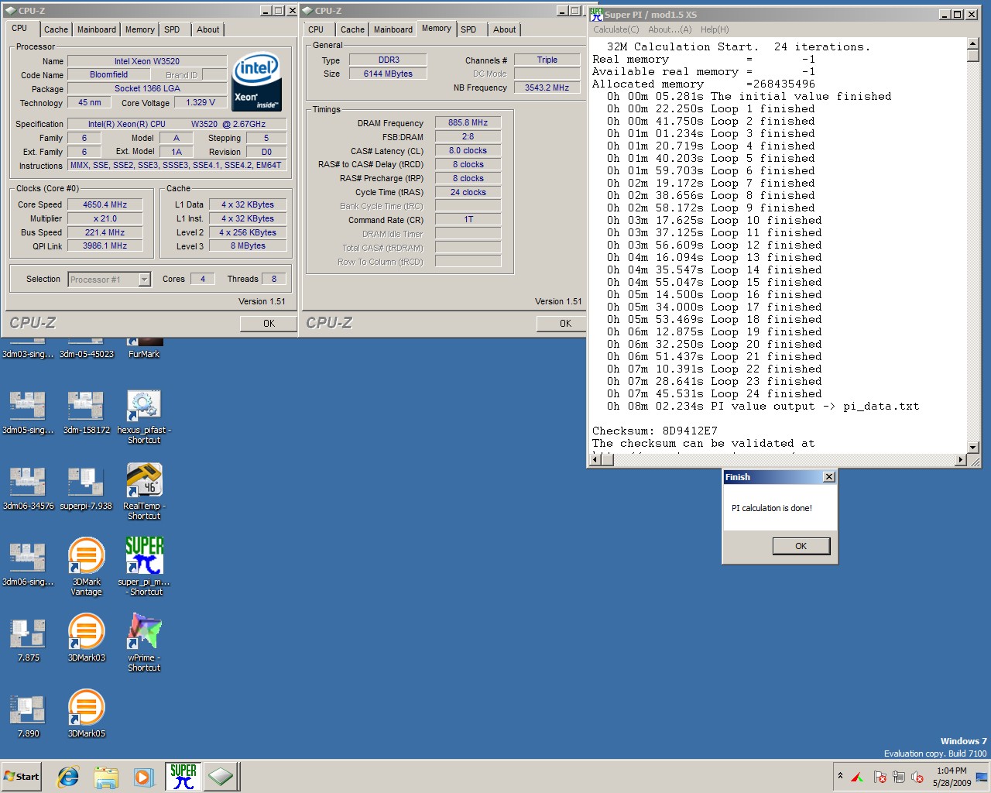Open the 7.875 screenshot file

28,640
